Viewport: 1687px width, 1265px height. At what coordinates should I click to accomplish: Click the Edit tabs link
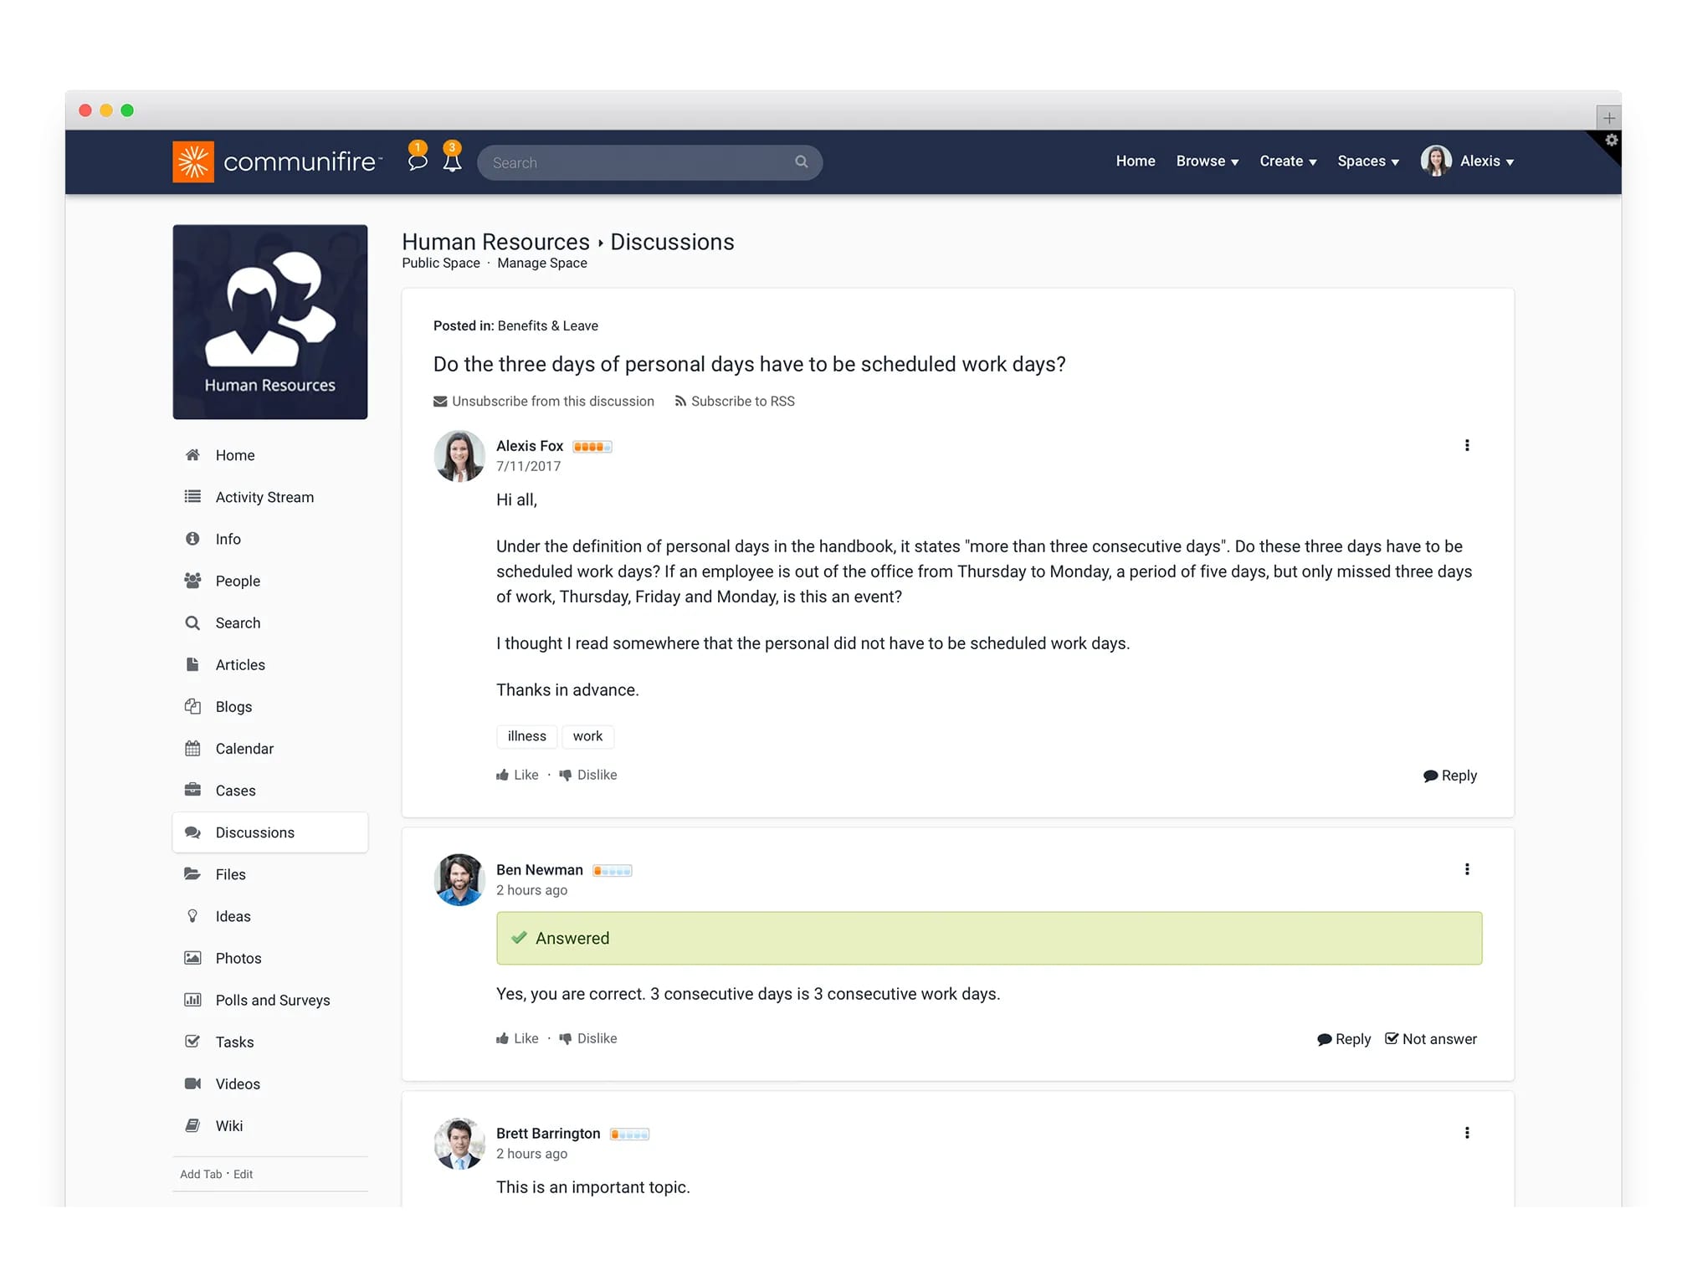(x=243, y=1175)
